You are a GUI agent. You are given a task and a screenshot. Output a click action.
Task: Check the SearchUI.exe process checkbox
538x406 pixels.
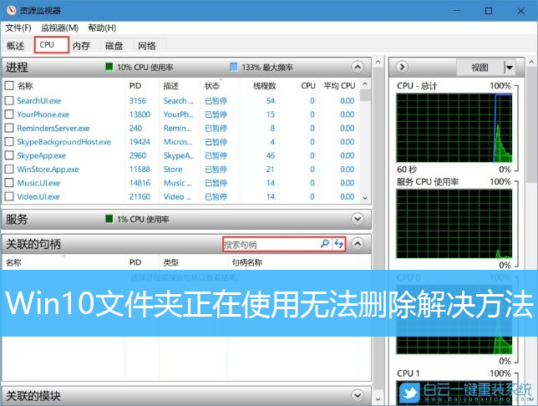click(x=9, y=101)
